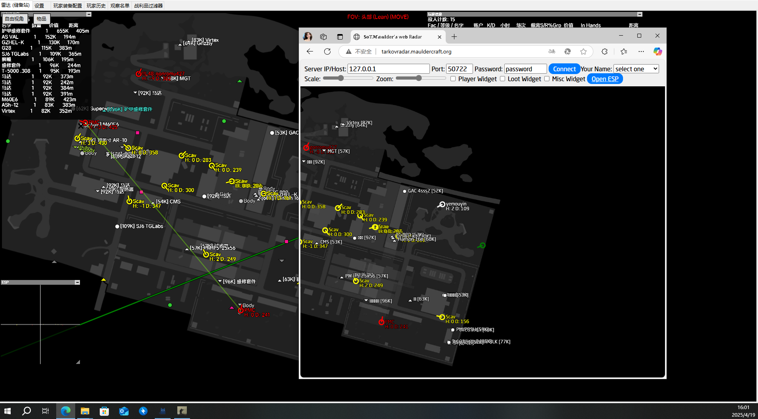This screenshot has width=758, height=419.
Task: Switch to the 玩家装备配置 tab
Action: [x=68, y=6]
